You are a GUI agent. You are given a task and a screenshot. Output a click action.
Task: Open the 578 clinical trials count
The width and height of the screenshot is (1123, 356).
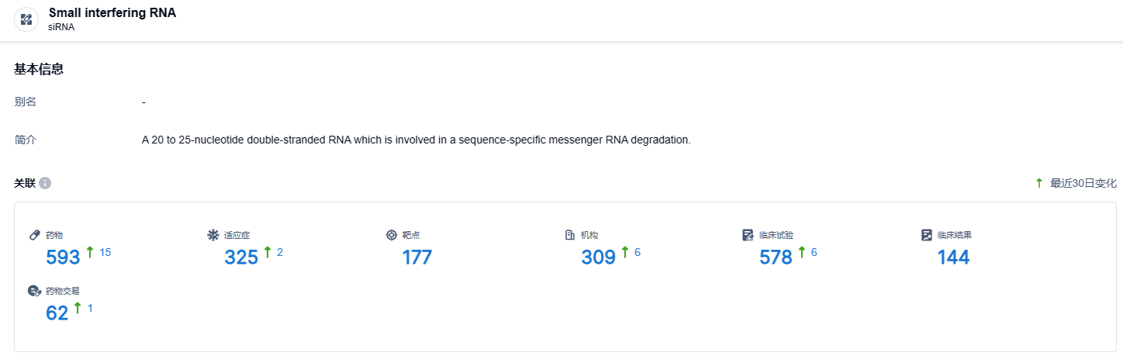pos(776,257)
